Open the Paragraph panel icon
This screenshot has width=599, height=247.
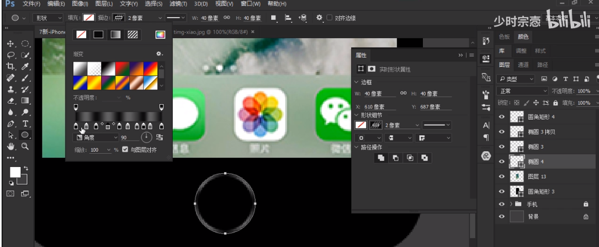click(x=486, y=137)
